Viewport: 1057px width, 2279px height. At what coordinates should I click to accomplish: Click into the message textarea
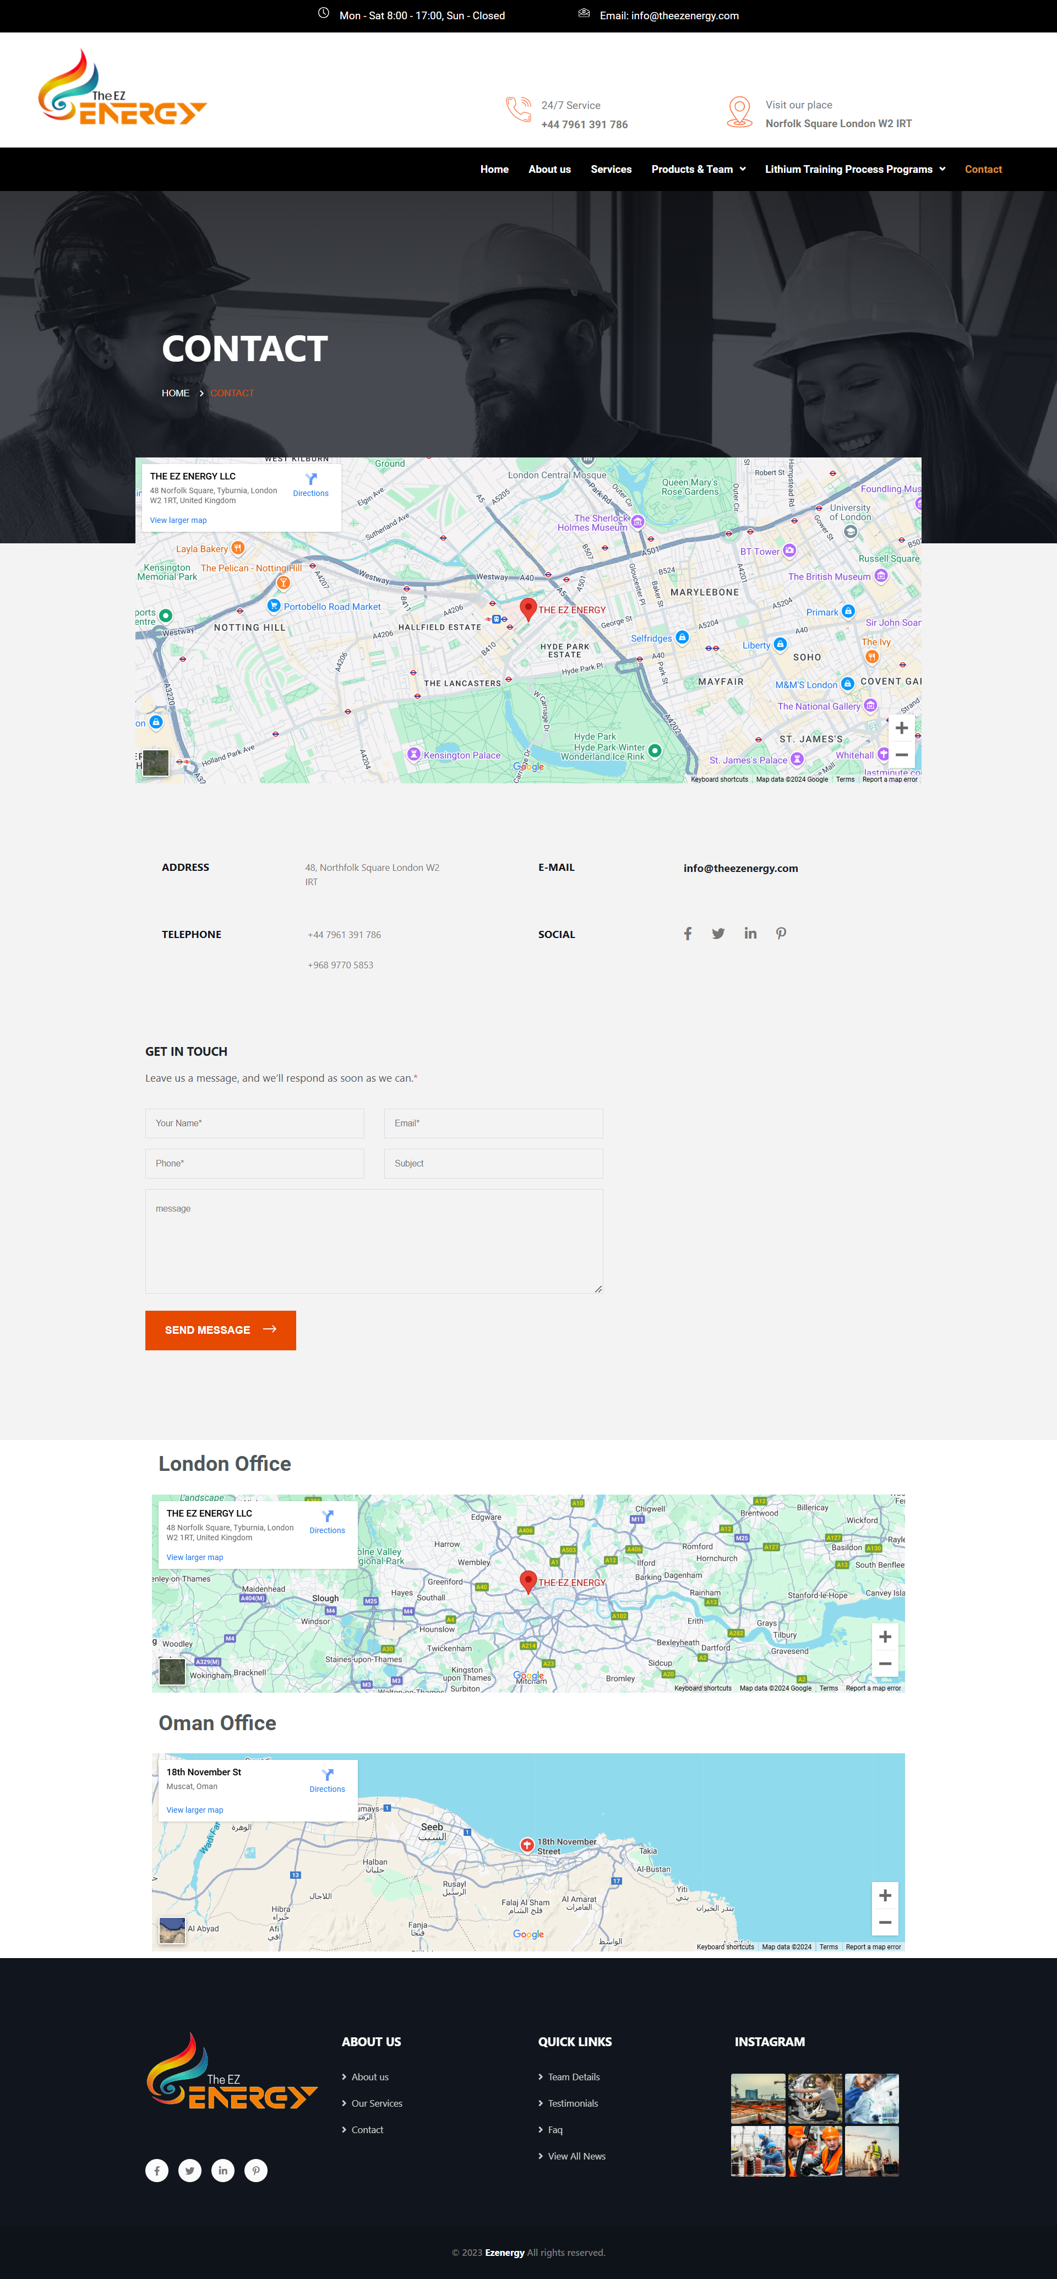tap(374, 1241)
